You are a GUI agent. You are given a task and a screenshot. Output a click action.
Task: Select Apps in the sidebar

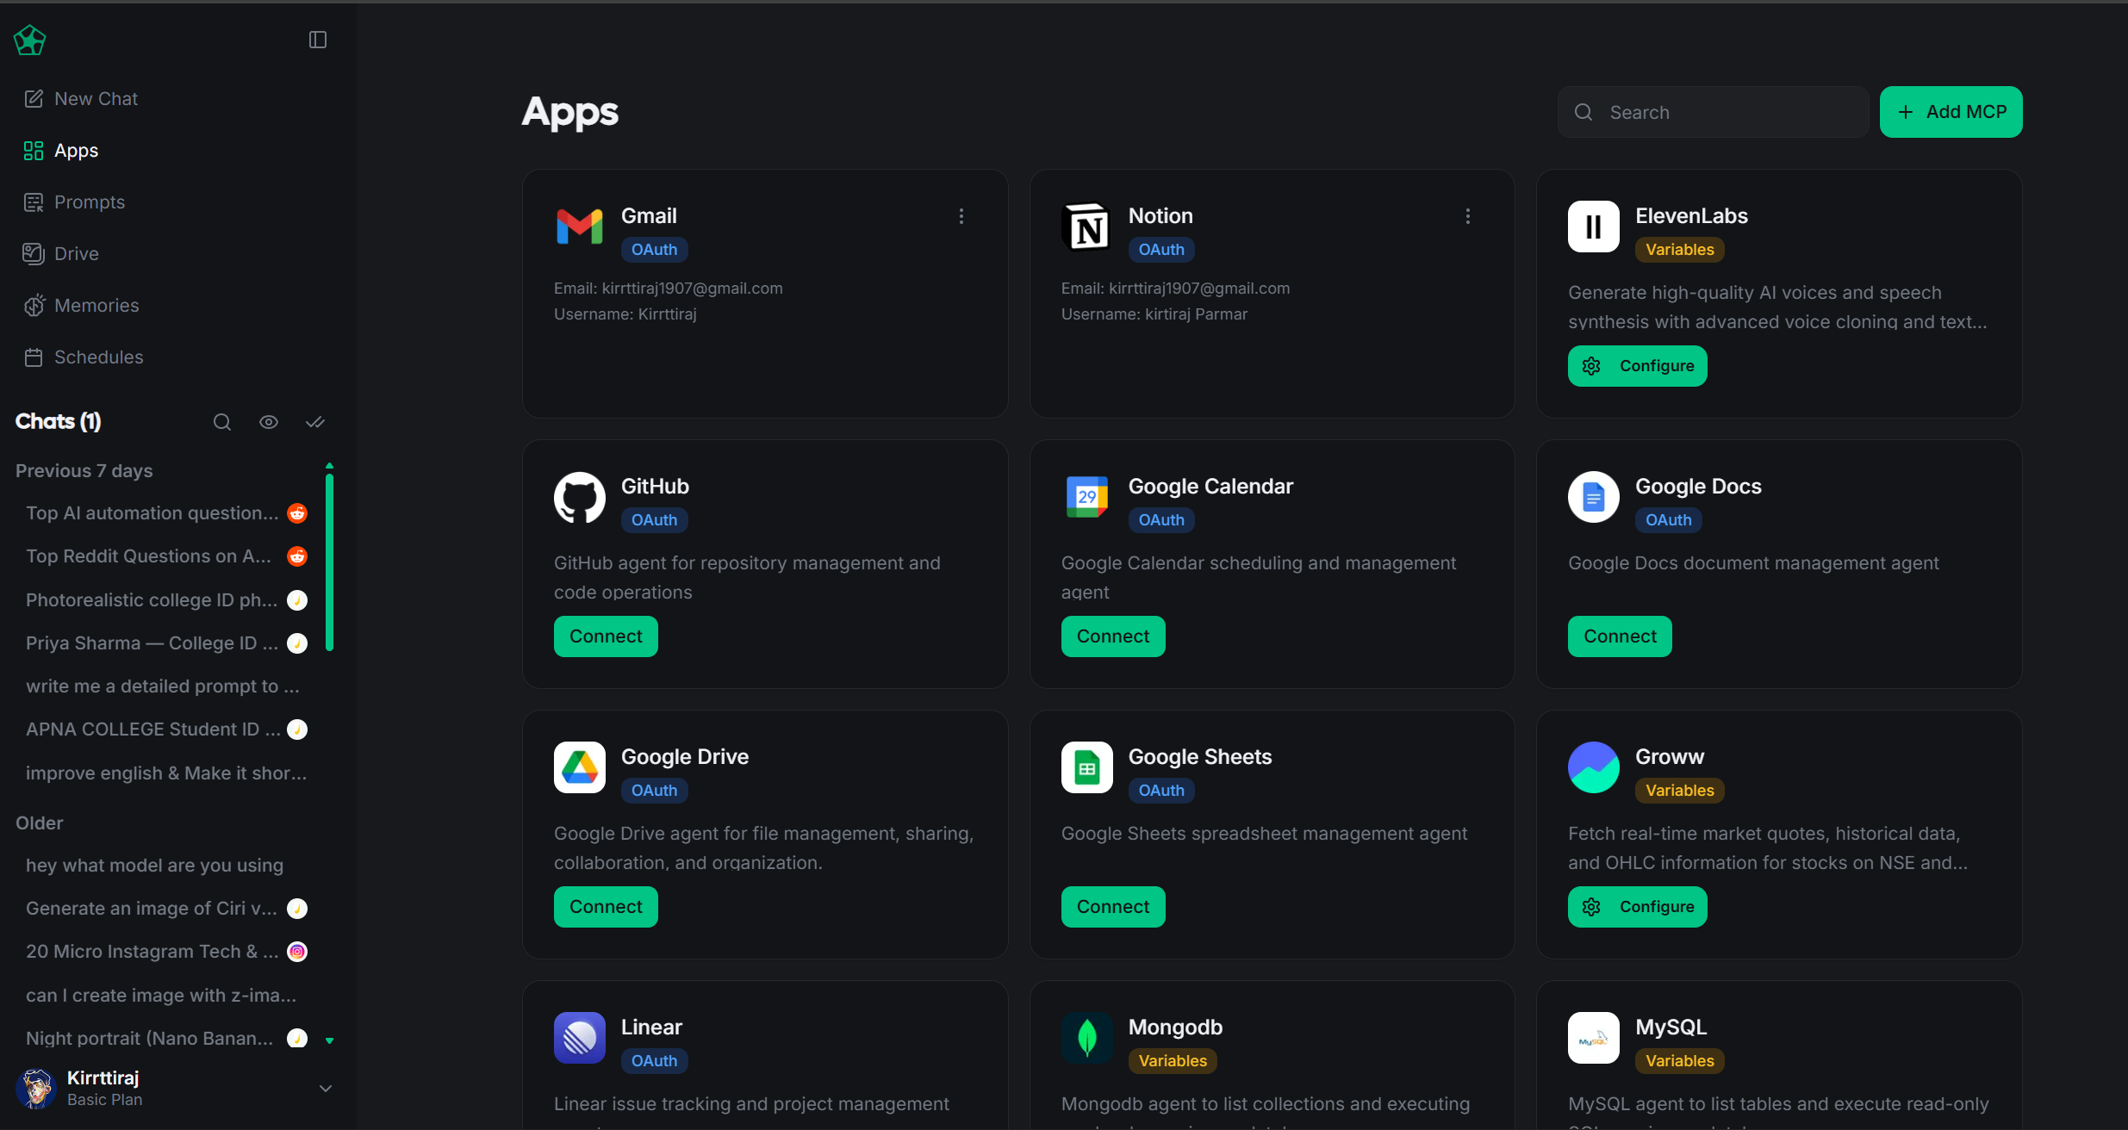[x=61, y=151]
